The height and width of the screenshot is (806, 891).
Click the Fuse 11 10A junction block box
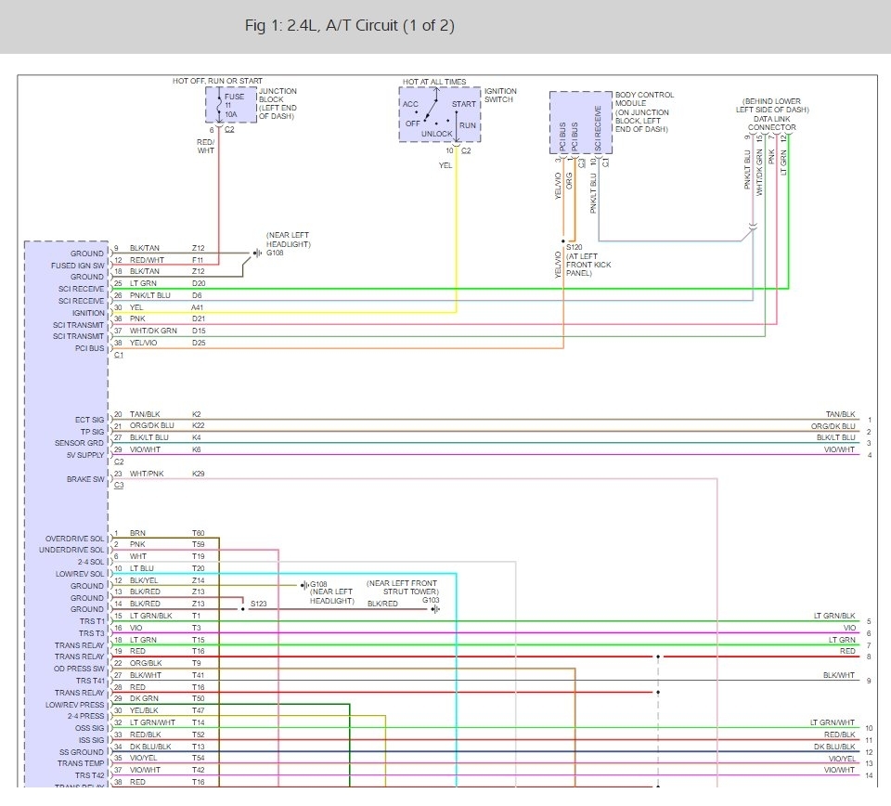[x=231, y=105]
